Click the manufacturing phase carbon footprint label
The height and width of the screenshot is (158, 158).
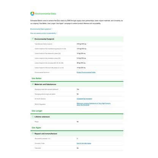coord(50,49)
